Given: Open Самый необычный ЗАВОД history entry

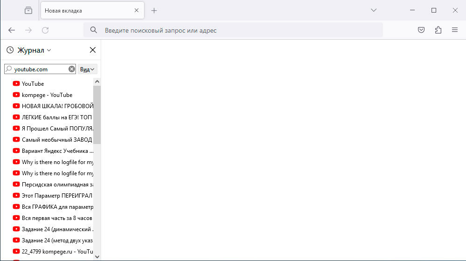Looking at the screenshot, I should click(x=53, y=140).
